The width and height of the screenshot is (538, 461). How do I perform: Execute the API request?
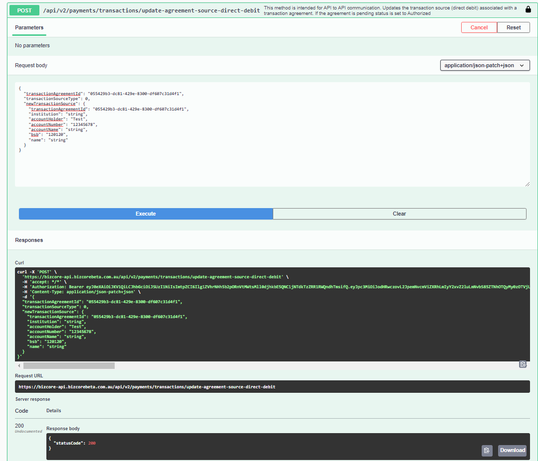coord(146,214)
